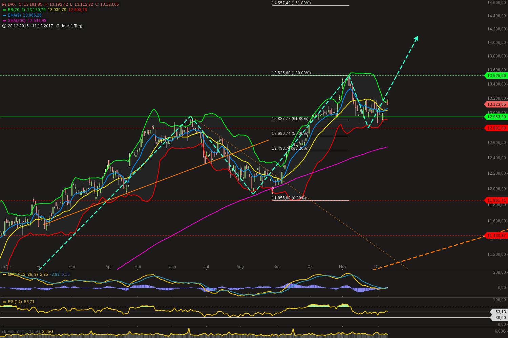508x338 pixels.
Task: Click the EMA(9) indicator label
Action: point(15,15)
